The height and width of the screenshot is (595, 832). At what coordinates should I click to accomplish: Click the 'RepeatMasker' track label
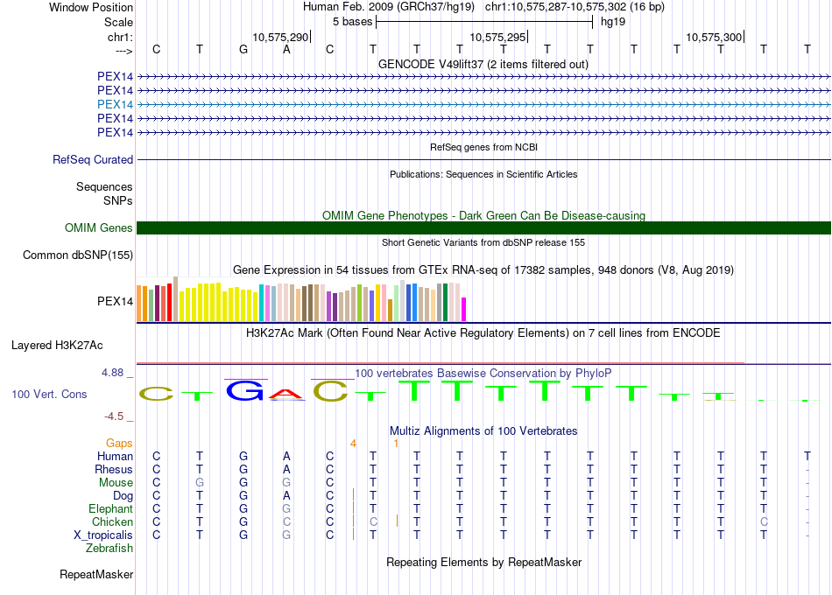click(x=96, y=575)
